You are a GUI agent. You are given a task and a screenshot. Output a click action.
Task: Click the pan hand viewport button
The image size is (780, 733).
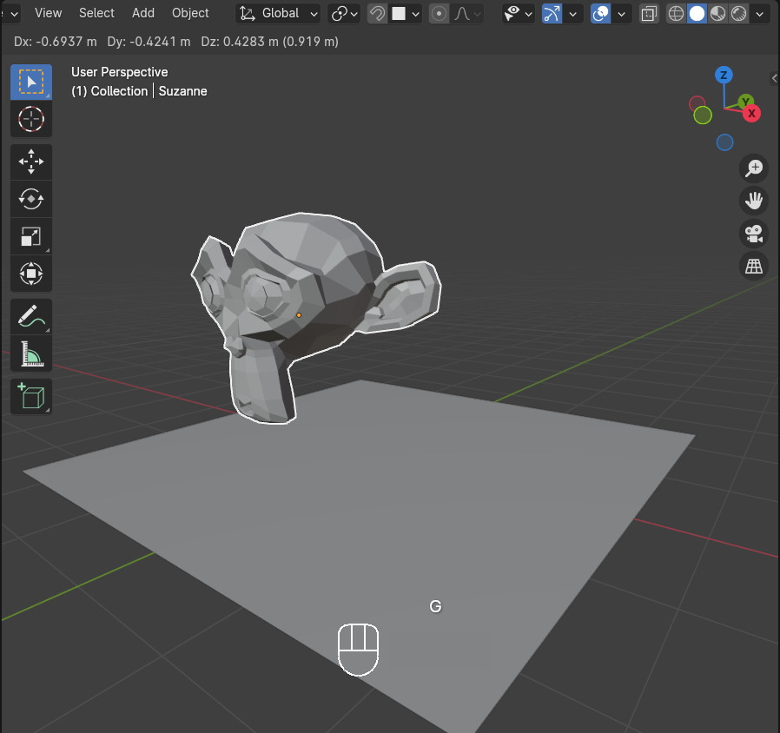(754, 201)
